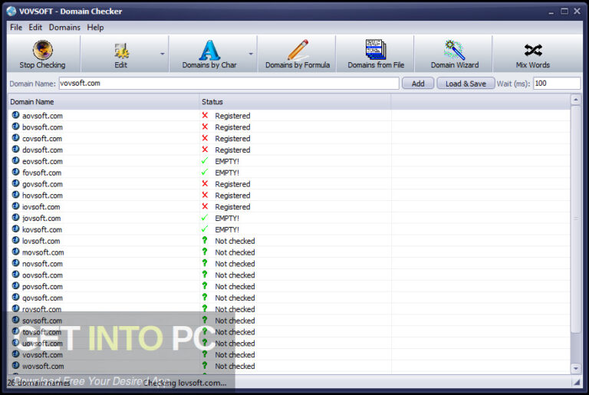Click the Add button
The image size is (589, 395).
click(418, 84)
